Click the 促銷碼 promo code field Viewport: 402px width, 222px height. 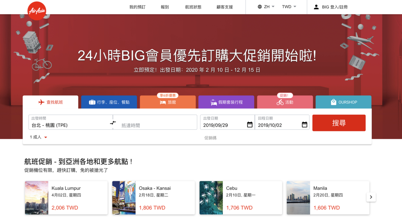210,138
